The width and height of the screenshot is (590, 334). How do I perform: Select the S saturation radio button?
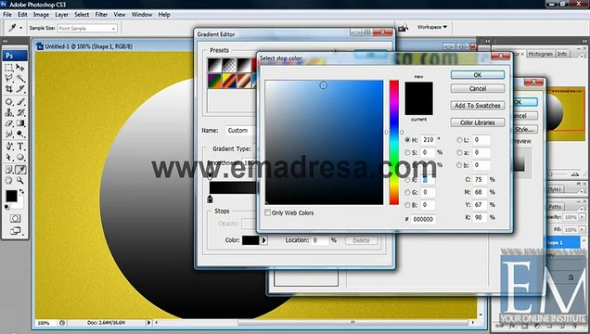407,152
